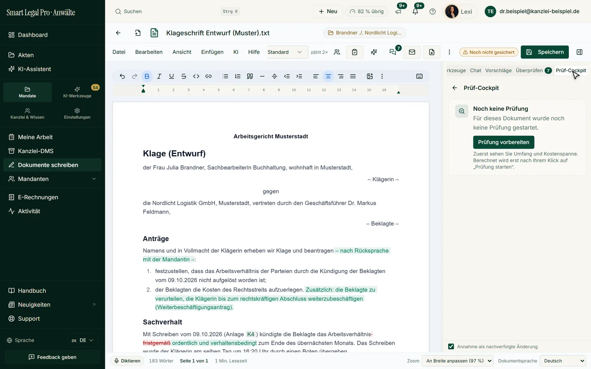Toggle italic formatting

point(159,76)
